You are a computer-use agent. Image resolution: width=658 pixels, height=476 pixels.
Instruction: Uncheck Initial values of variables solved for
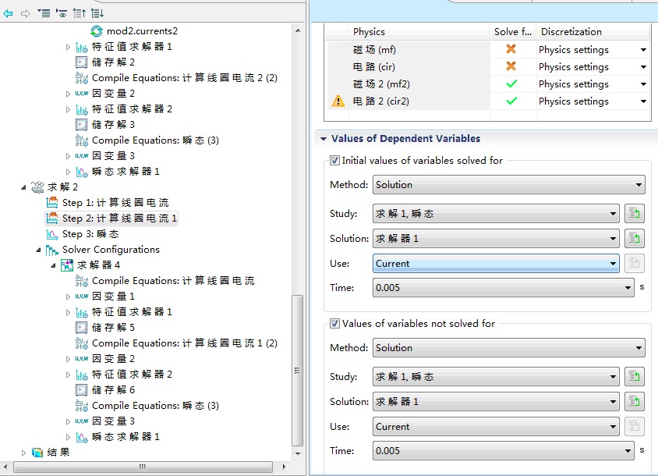[x=335, y=161]
